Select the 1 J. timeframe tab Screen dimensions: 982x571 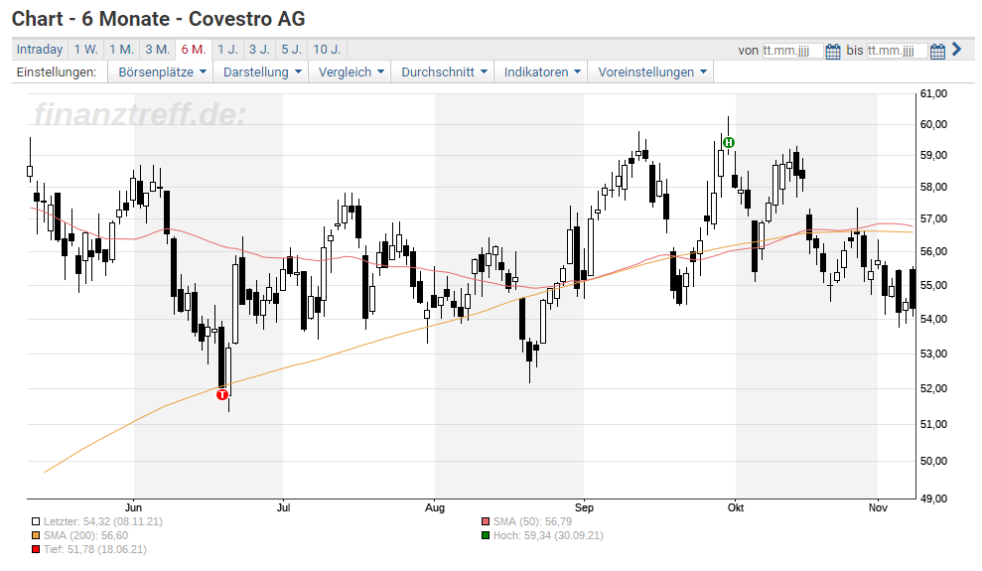click(x=227, y=50)
